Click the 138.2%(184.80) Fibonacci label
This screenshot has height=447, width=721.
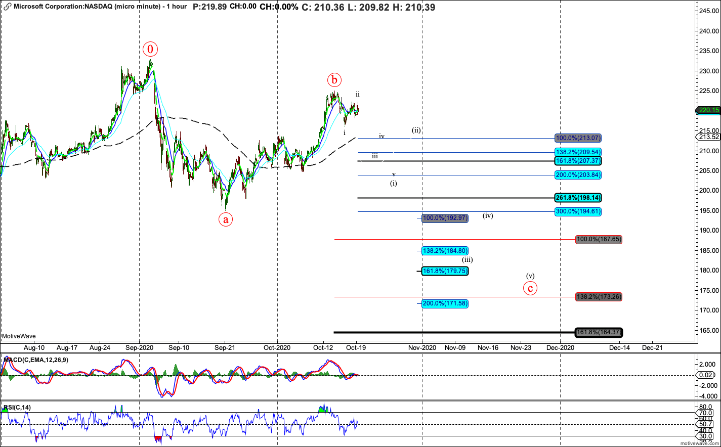click(x=445, y=250)
